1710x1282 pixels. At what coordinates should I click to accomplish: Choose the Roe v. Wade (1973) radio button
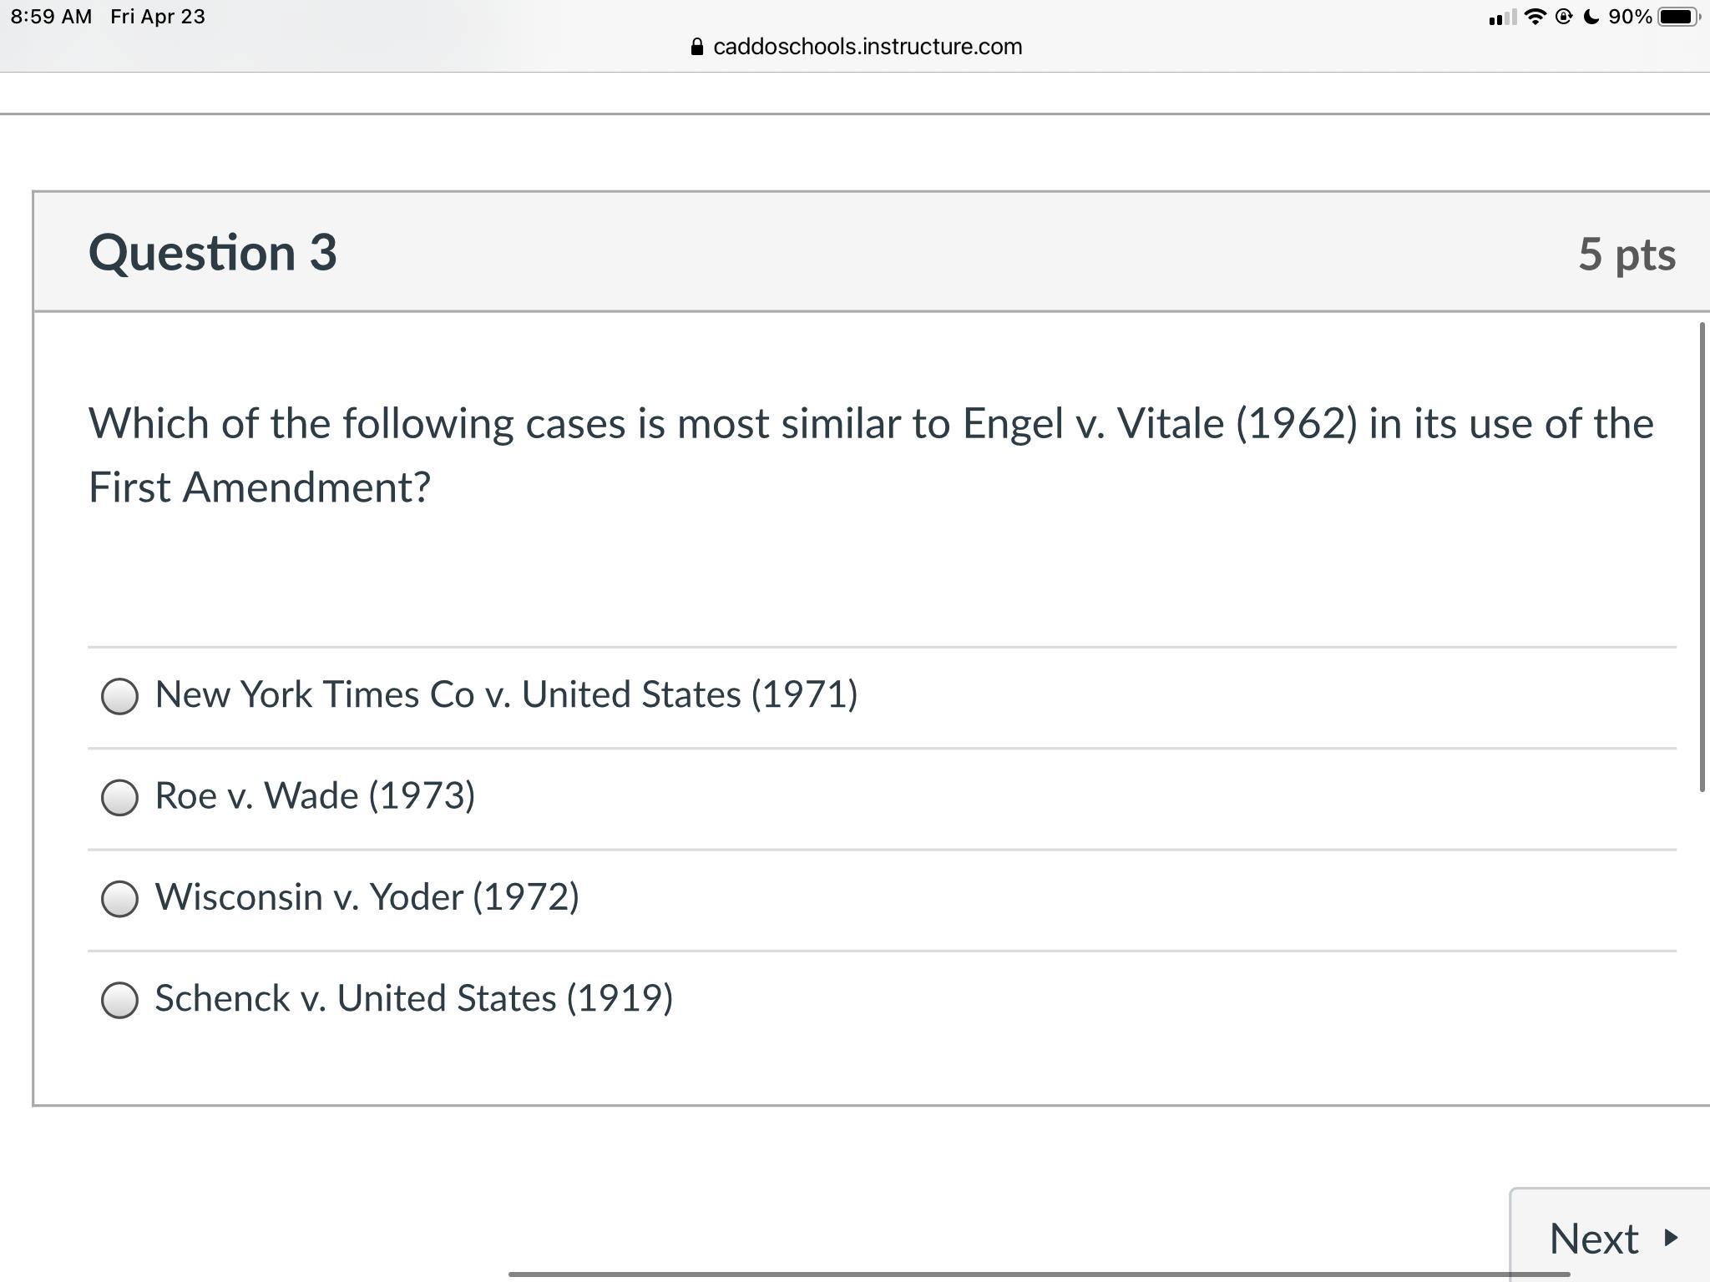pyautogui.click(x=119, y=797)
